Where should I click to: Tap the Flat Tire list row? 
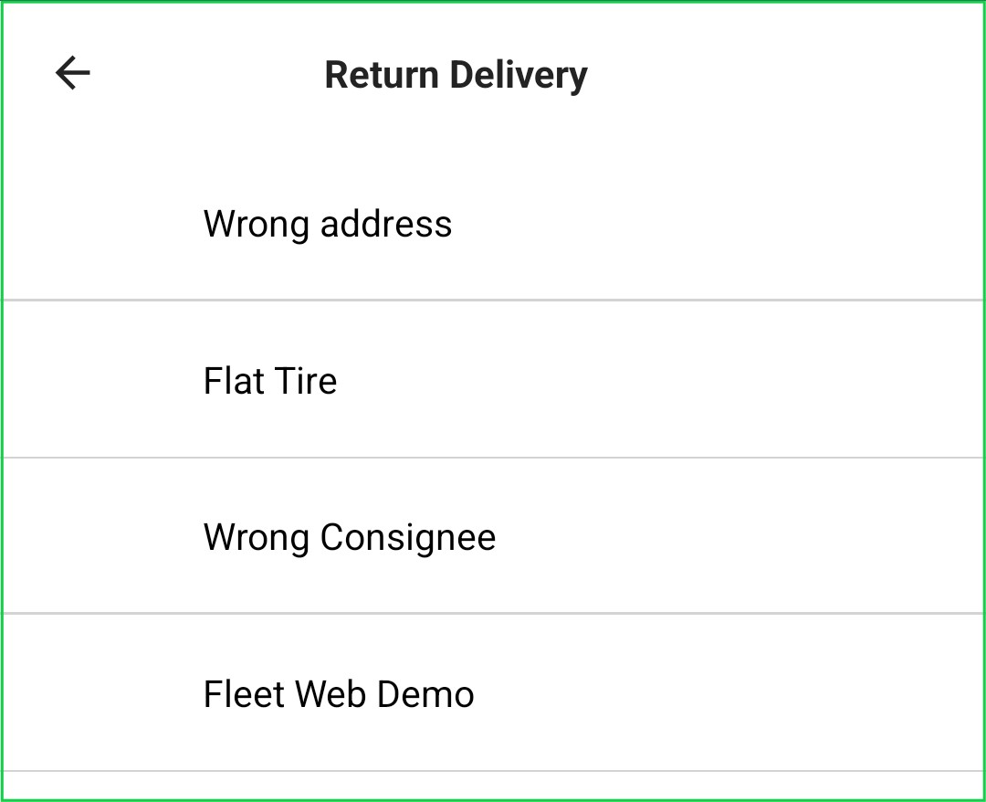tap(493, 380)
